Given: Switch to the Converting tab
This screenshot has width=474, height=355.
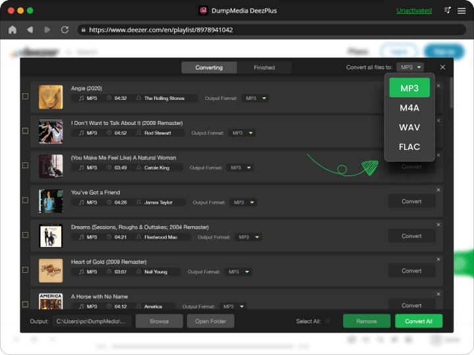Looking at the screenshot, I should coord(209,68).
